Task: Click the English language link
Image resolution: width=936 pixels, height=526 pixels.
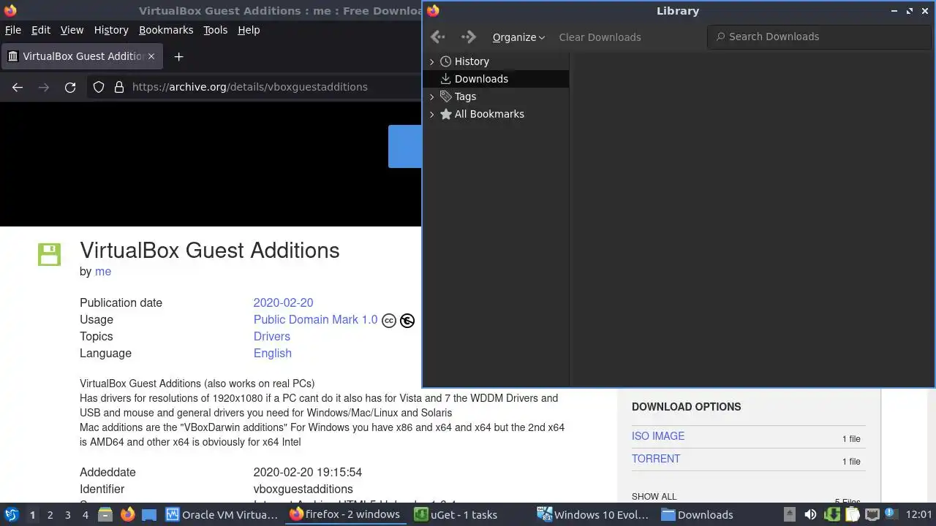Action: [272, 353]
